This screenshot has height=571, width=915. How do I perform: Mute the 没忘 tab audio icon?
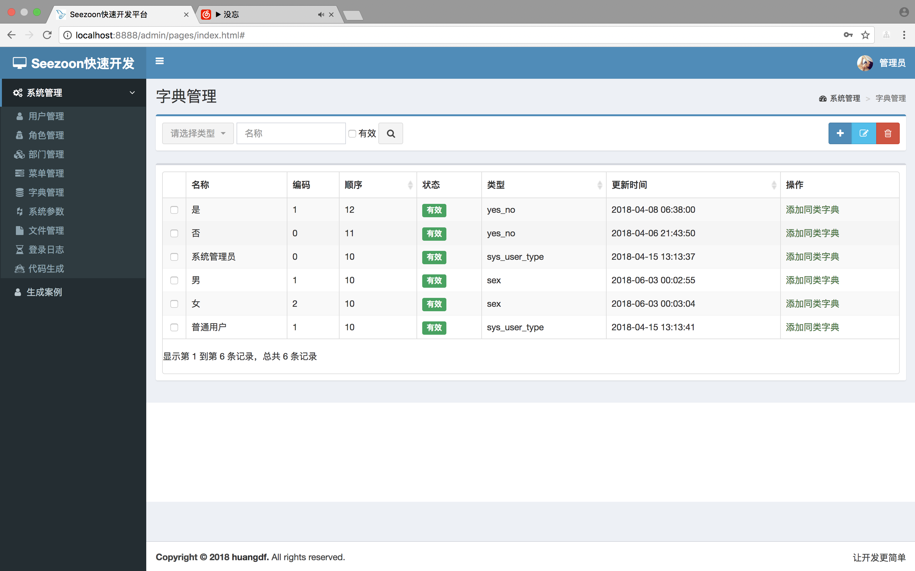coord(321,14)
